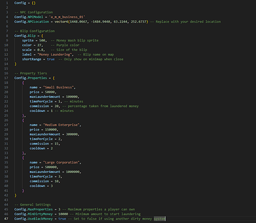Click the "Small Business" name string
The width and height of the screenshot is (256, 223).
pyautogui.click(x=58, y=87)
